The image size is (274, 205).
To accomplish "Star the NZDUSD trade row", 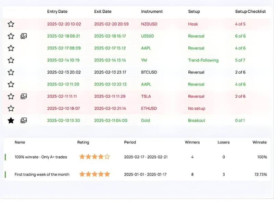I will (11, 24).
